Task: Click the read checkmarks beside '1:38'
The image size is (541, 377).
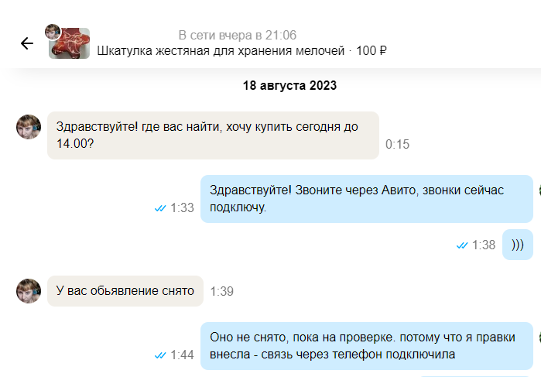Action: click(461, 245)
